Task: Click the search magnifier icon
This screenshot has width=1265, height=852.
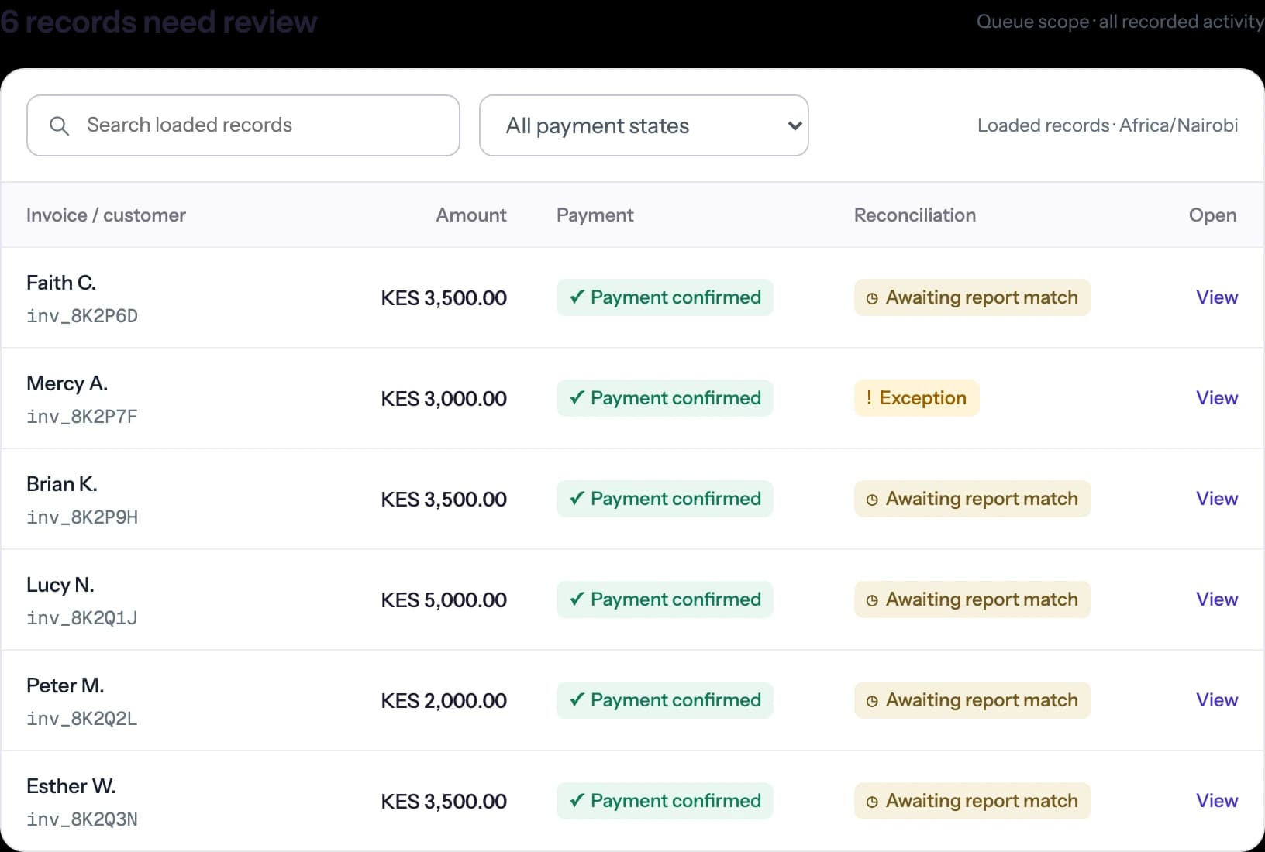Action: [x=59, y=125]
